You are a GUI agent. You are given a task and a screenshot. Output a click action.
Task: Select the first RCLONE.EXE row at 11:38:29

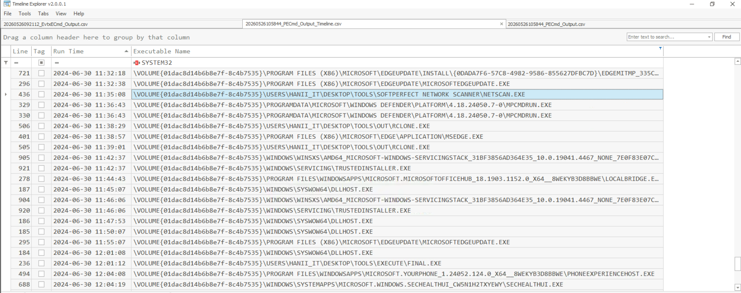coord(397,126)
